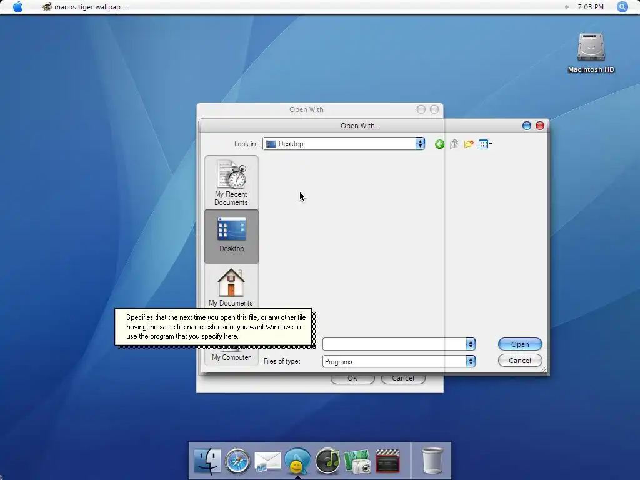The width and height of the screenshot is (640, 480).
Task: Open iPhoto from the dock
Action: point(357,462)
